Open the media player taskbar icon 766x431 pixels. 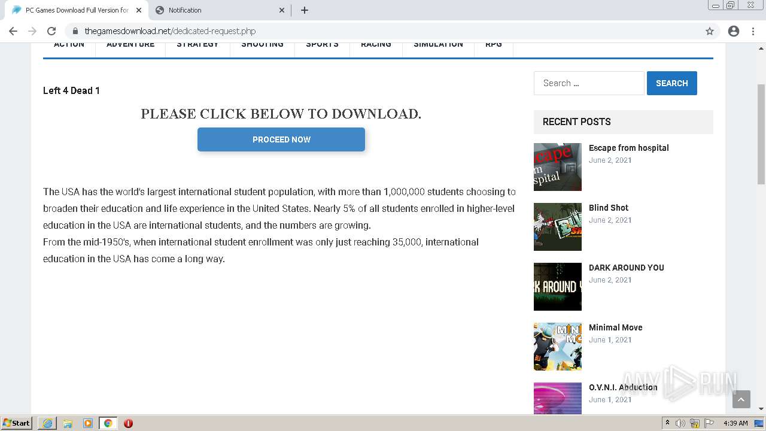[x=88, y=423]
